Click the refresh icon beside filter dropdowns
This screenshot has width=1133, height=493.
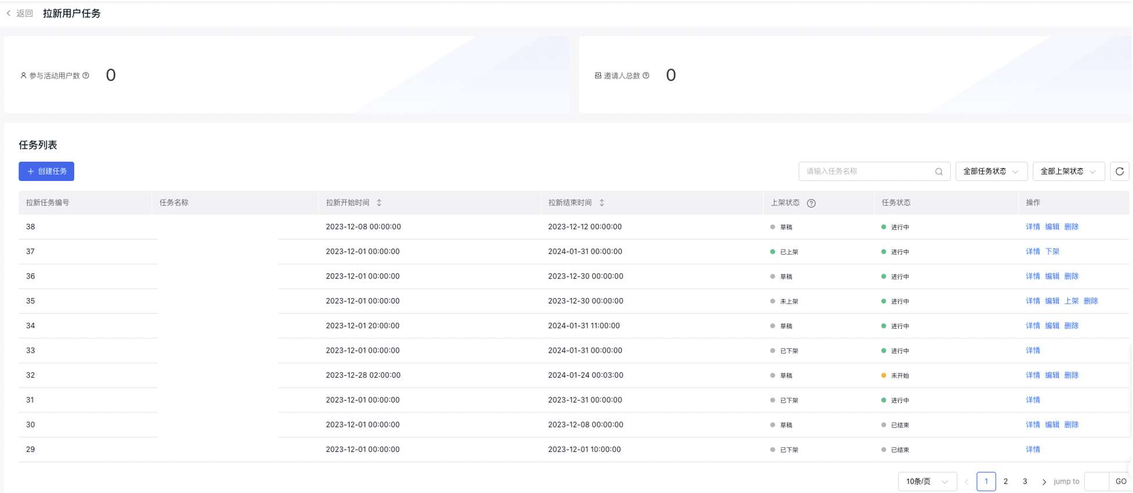click(1119, 172)
